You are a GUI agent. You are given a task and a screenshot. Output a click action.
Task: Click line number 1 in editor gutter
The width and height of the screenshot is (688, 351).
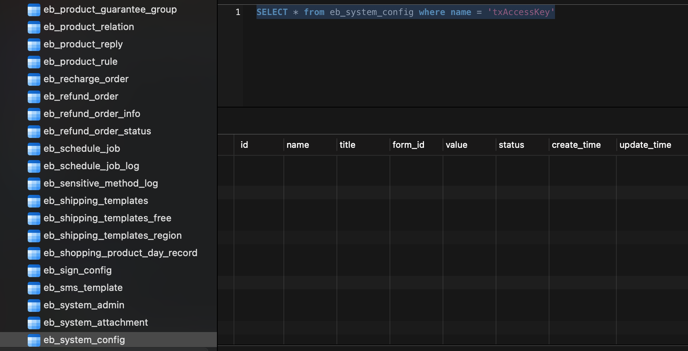pos(238,12)
